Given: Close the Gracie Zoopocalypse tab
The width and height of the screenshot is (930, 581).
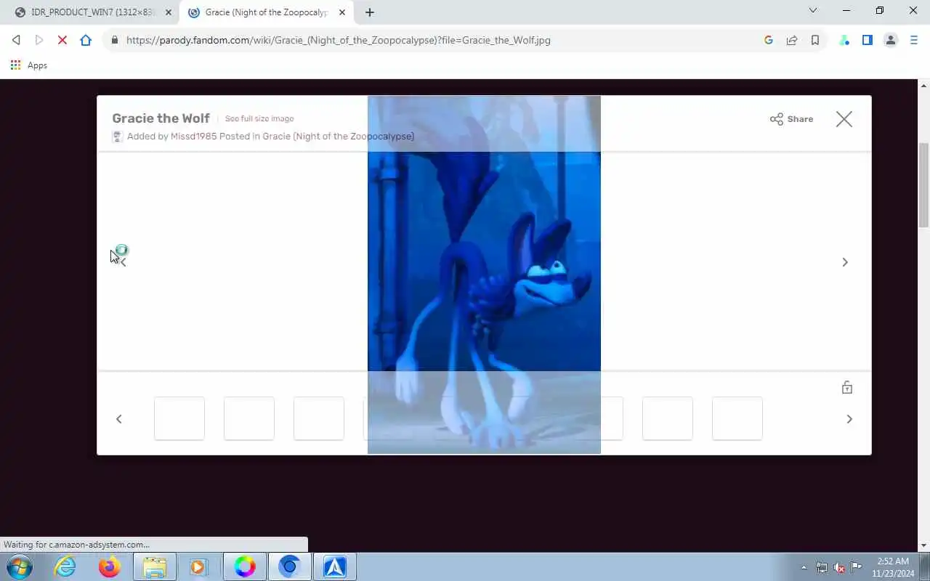Looking at the screenshot, I should pos(342,12).
